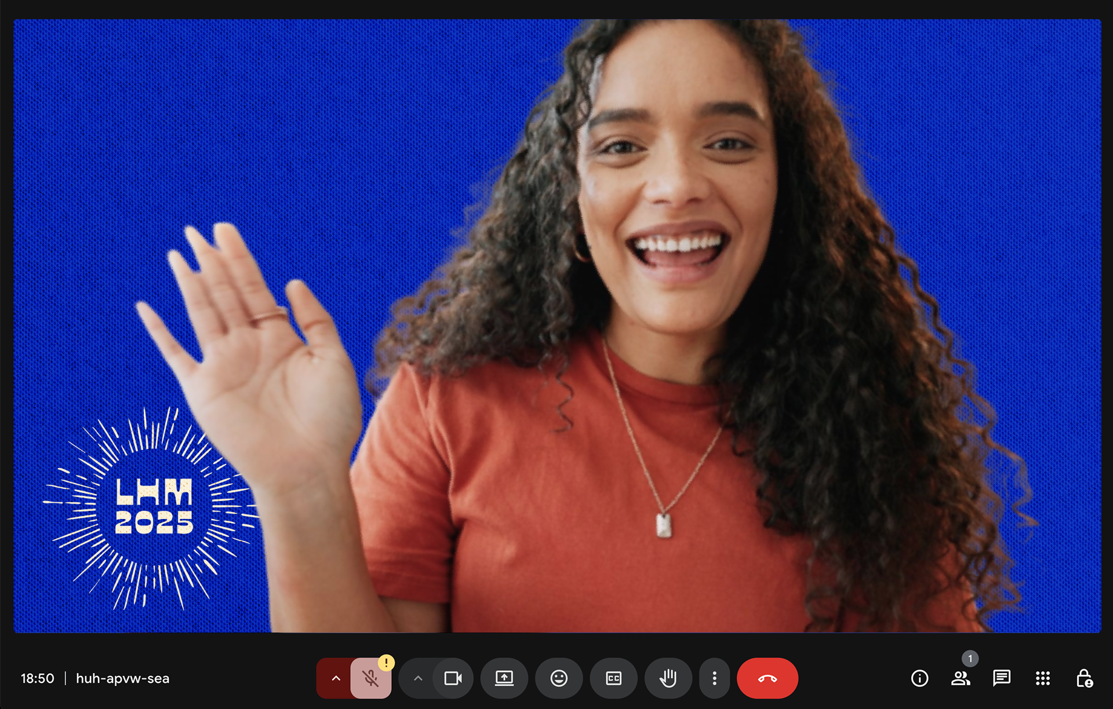The height and width of the screenshot is (709, 1113).
Task: Open more options three-dot menu
Action: pyautogui.click(x=714, y=678)
